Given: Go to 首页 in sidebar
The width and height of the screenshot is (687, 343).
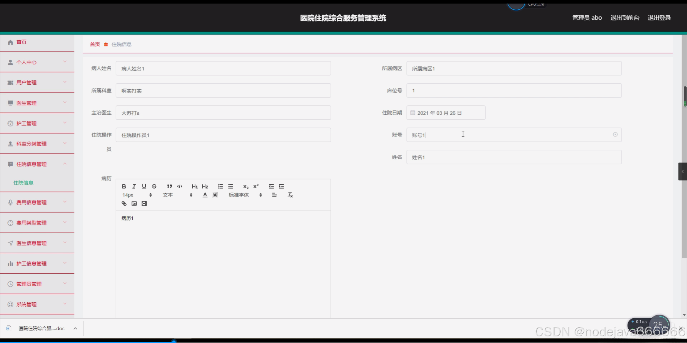Looking at the screenshot, I should point(37,42).
